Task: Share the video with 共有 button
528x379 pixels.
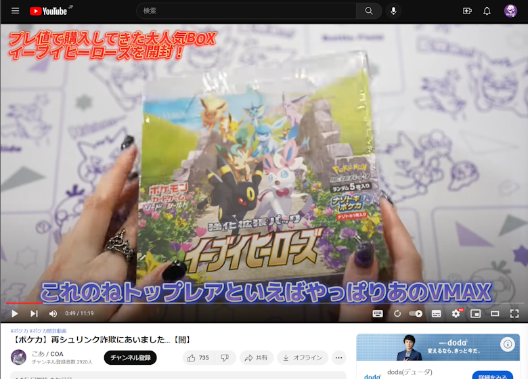Action: click(257, 357)
